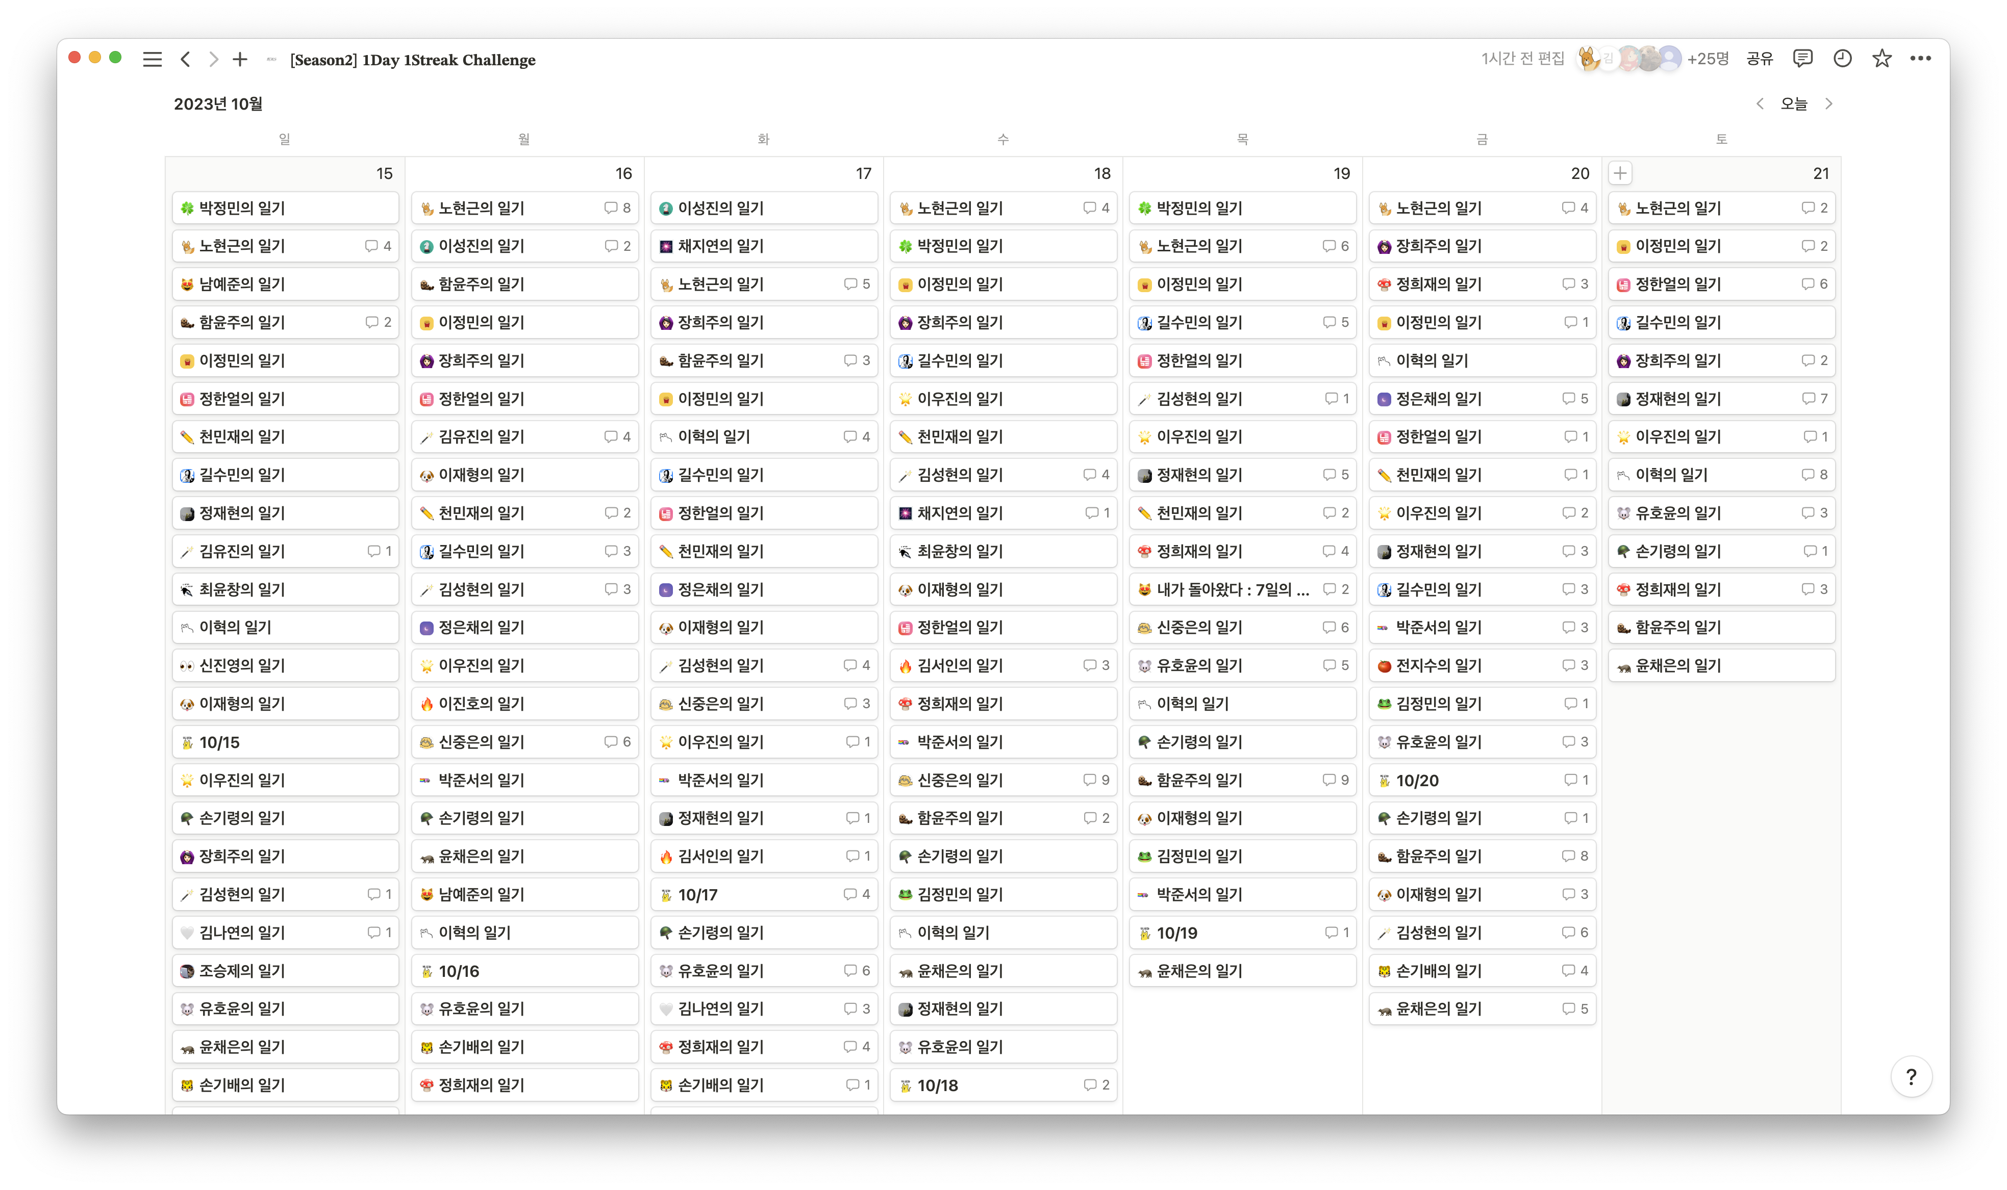Viewport: 2007px width, 1190px height.
Task: Open comments on 신중은의 일기 on 18th
Action: [x=1096, y=780]
